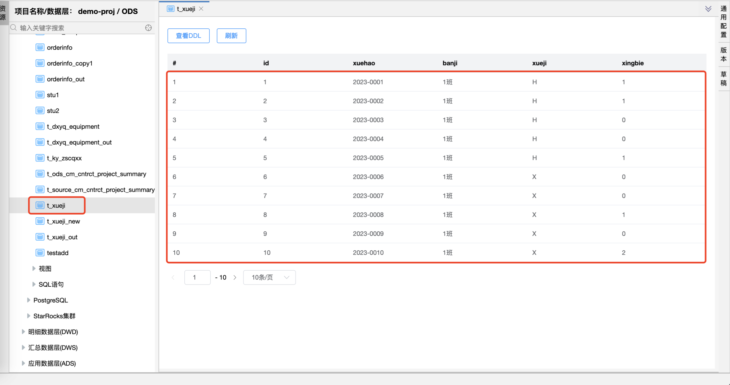Close the t_xueji tab
Image resolution: width=730 pixels, height=385 pixels.
[201, 9]
